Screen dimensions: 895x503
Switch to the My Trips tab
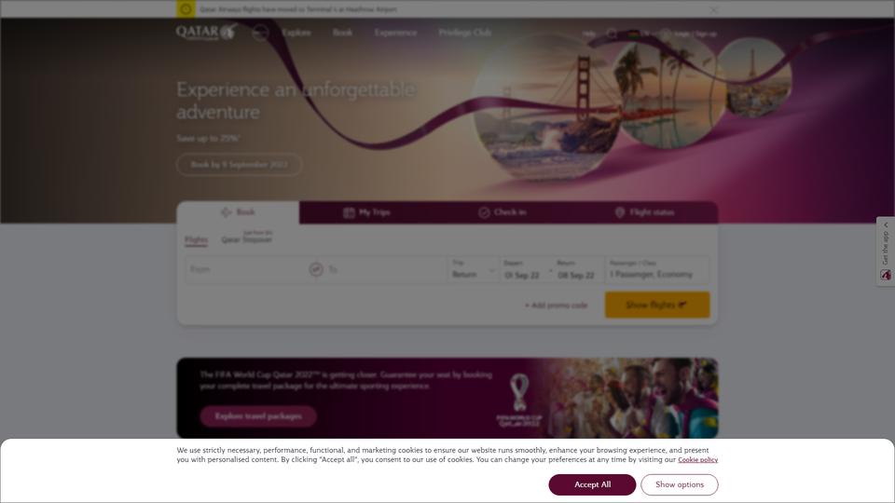click(367, 212)
